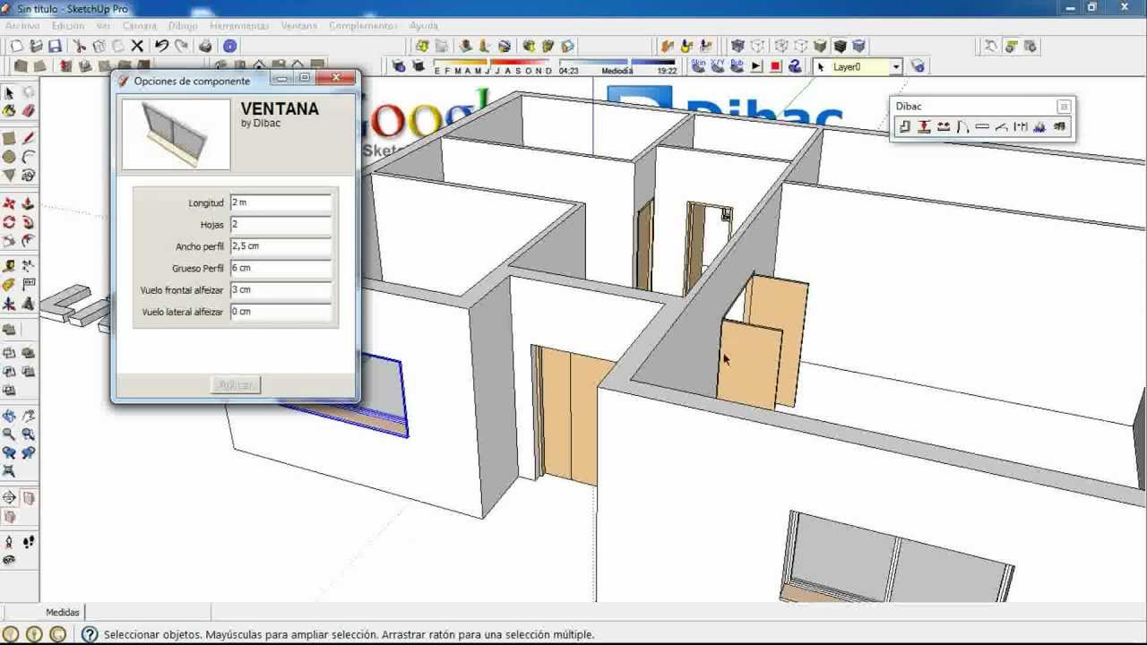Enable Monochrome face style
The height and width of the screenshot is (645, 1147).
[858, 46]
